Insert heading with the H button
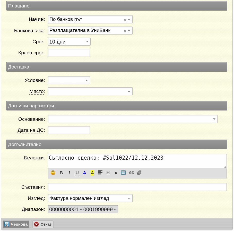 [108, 173]
